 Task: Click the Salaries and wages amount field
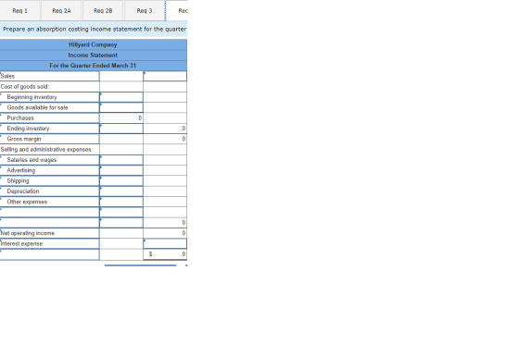click(x=121, y=160)
